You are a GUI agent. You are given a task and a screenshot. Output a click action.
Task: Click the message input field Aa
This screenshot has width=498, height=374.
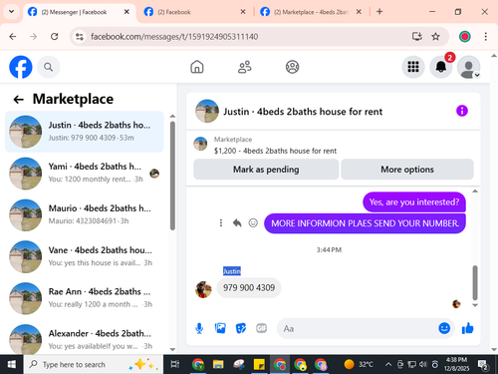(x=357, y=328)
